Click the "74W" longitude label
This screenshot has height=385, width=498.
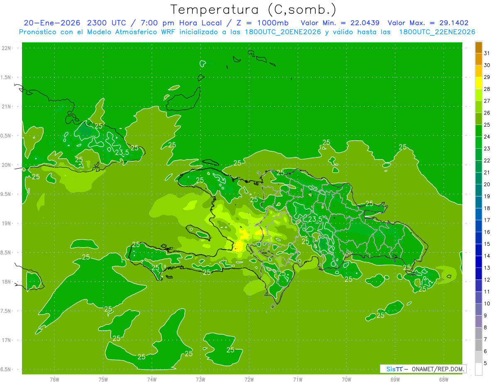[151, 379]
